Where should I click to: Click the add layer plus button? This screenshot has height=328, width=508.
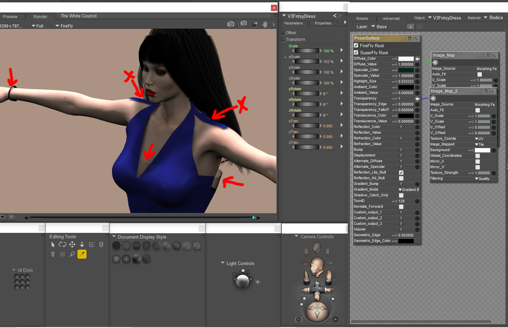point(410,27)
